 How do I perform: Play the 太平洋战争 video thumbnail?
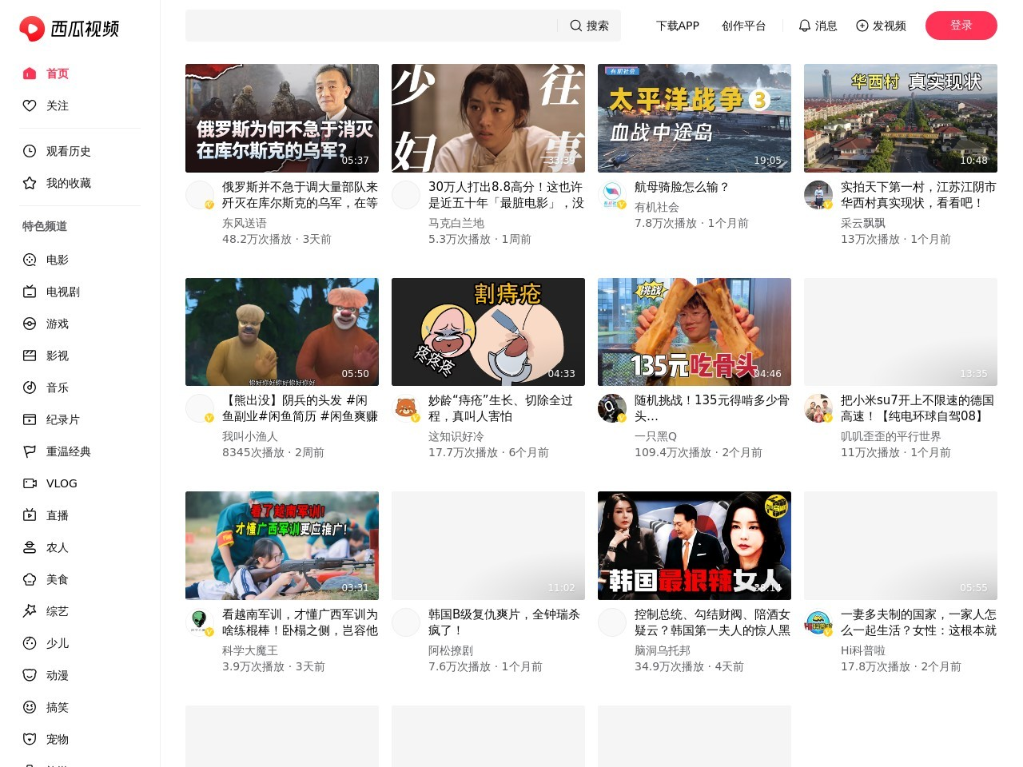[x=695, y=118]
